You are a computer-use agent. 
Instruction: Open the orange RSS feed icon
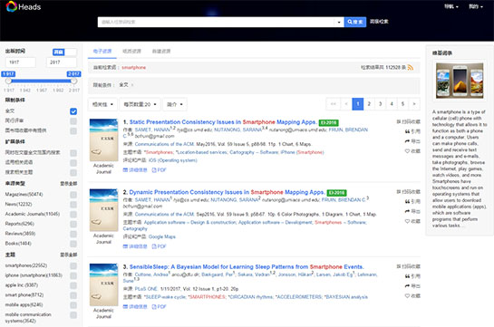click(411, 67)
